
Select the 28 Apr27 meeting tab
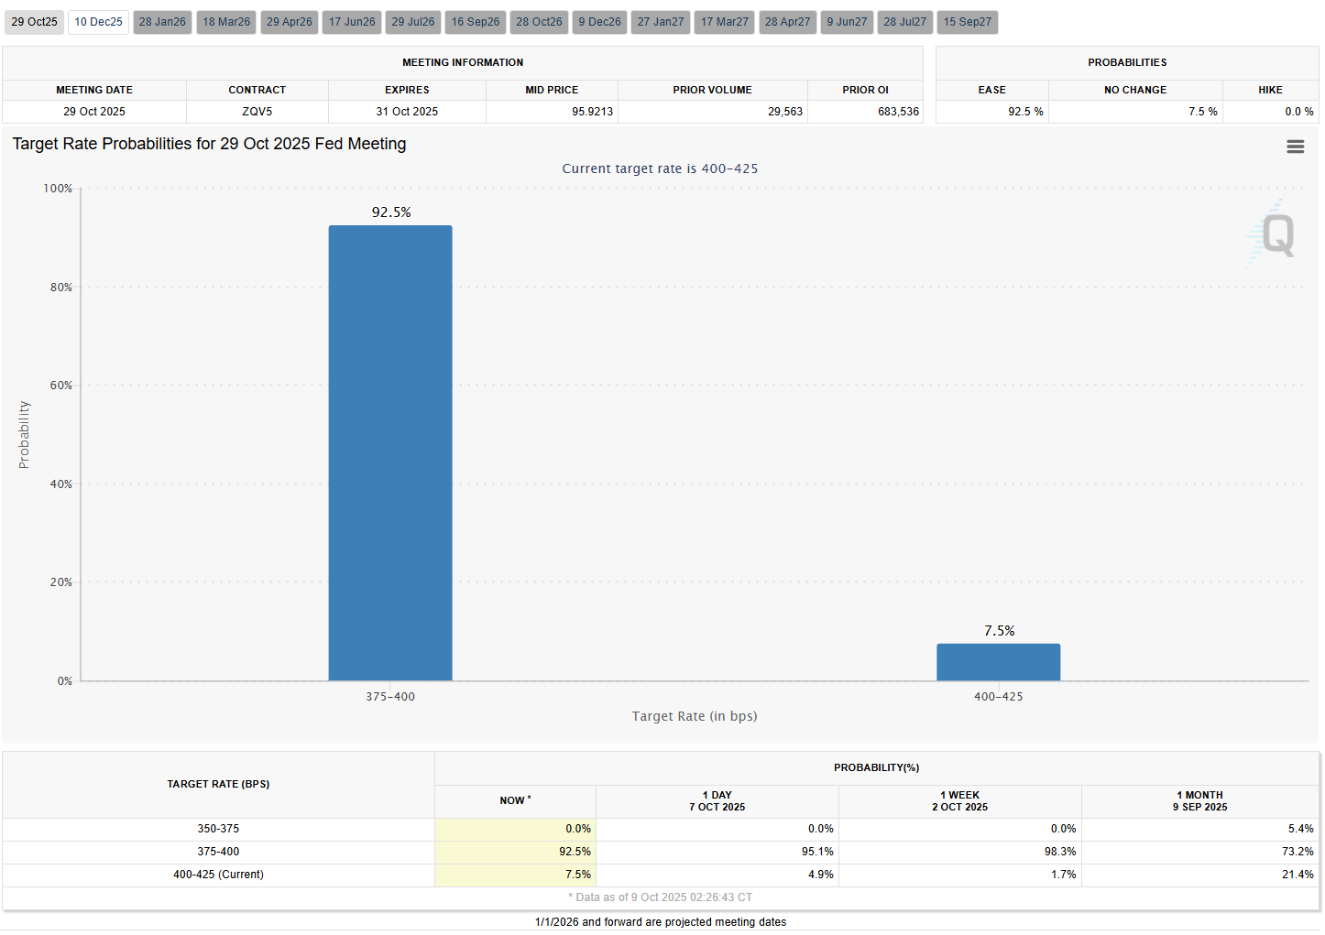click(x=788, y=22)
